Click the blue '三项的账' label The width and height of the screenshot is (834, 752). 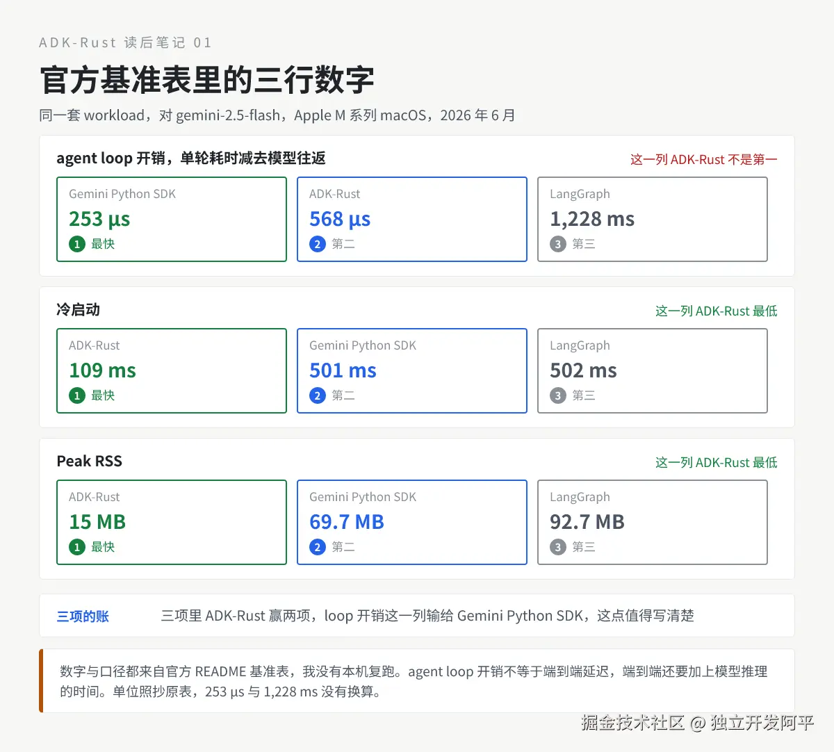pos(83,616)
